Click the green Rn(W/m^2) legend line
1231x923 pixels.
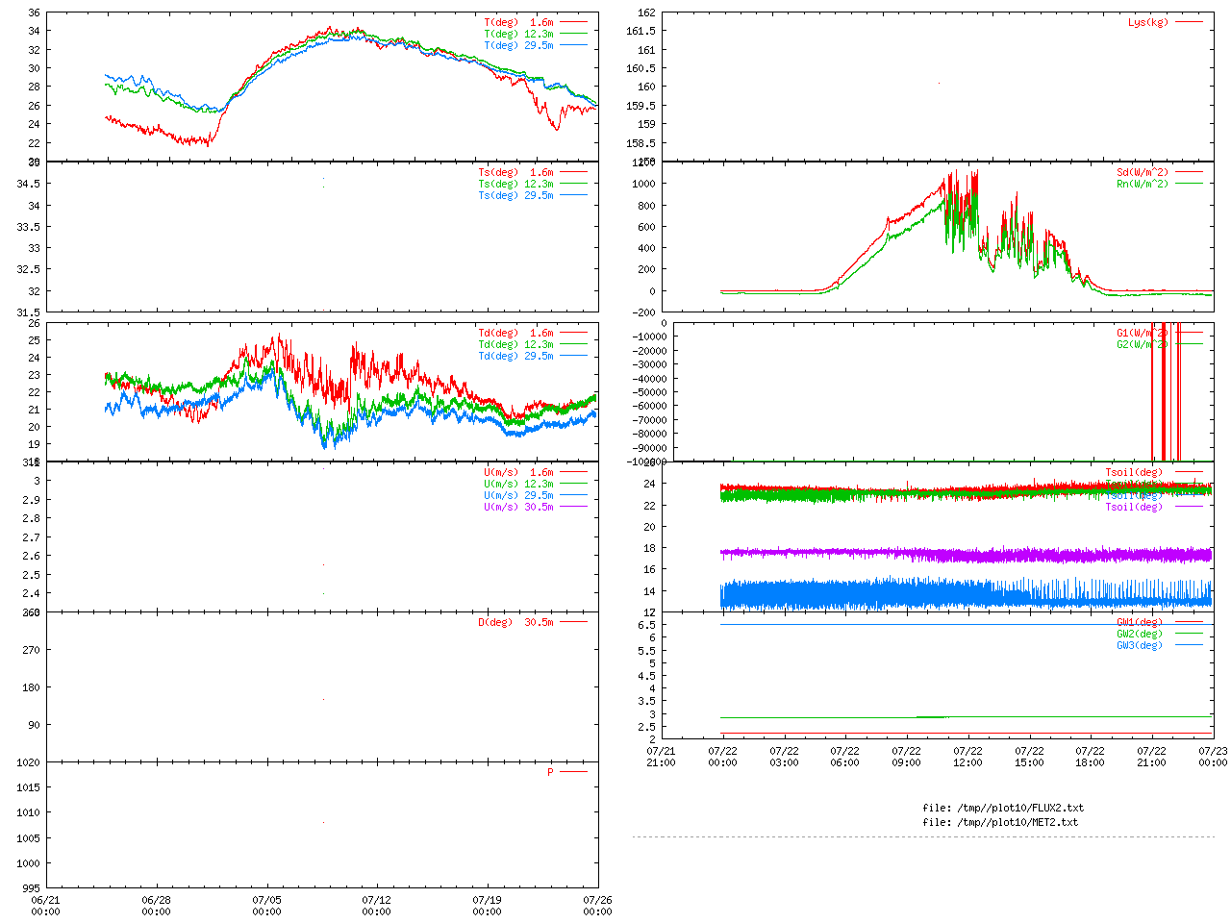pos(1189,184)
